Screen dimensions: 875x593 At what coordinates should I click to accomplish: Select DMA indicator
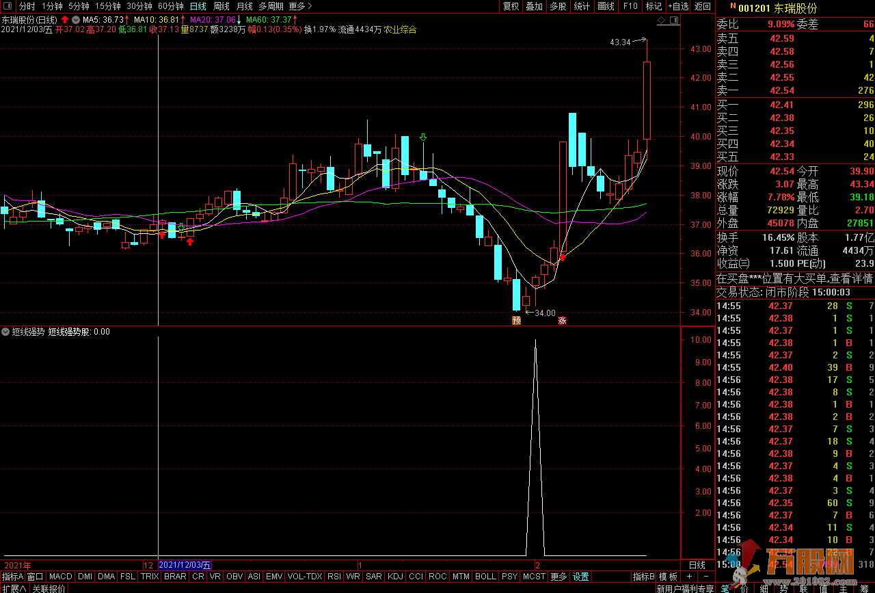[x=107, y=577]
